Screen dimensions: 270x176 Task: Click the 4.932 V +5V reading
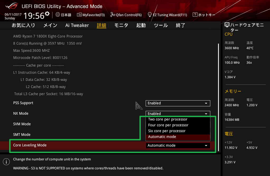252,148
